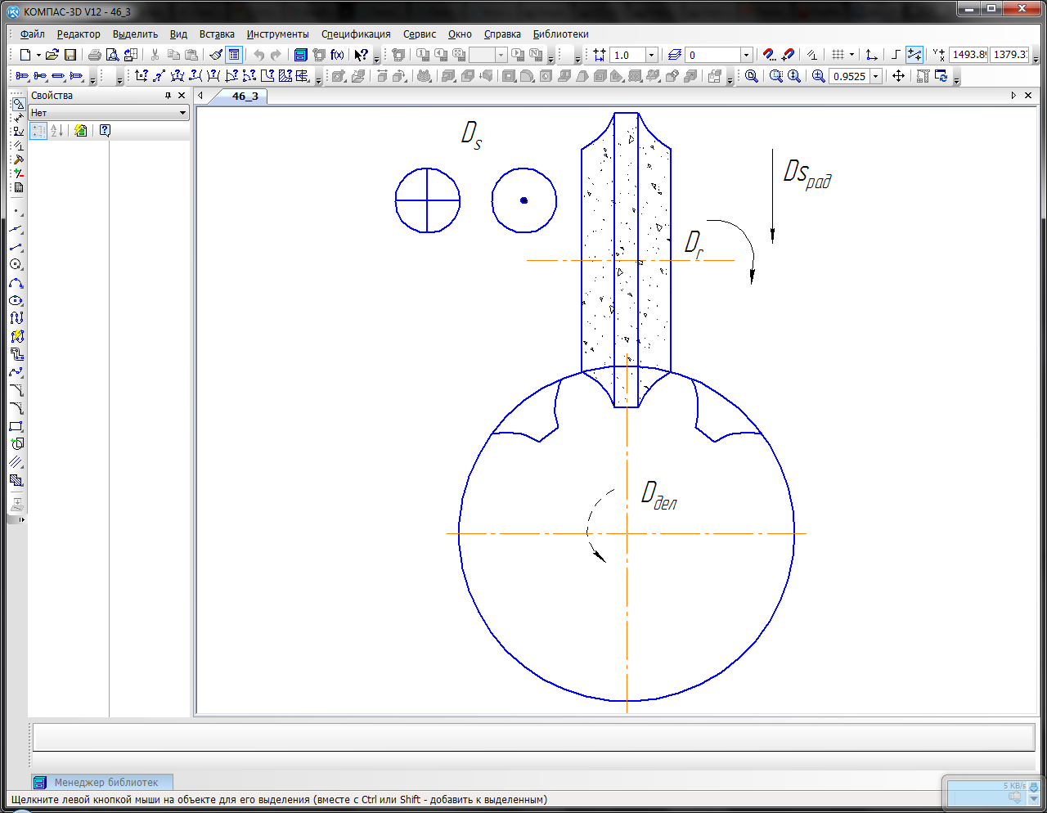Open the view scale 1.0 dropdown arrow
The width and height of the screenshot is (1047, 813).
click(651, 55)
